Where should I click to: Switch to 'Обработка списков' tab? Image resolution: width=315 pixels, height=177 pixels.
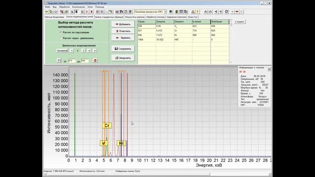coord(156,17)
